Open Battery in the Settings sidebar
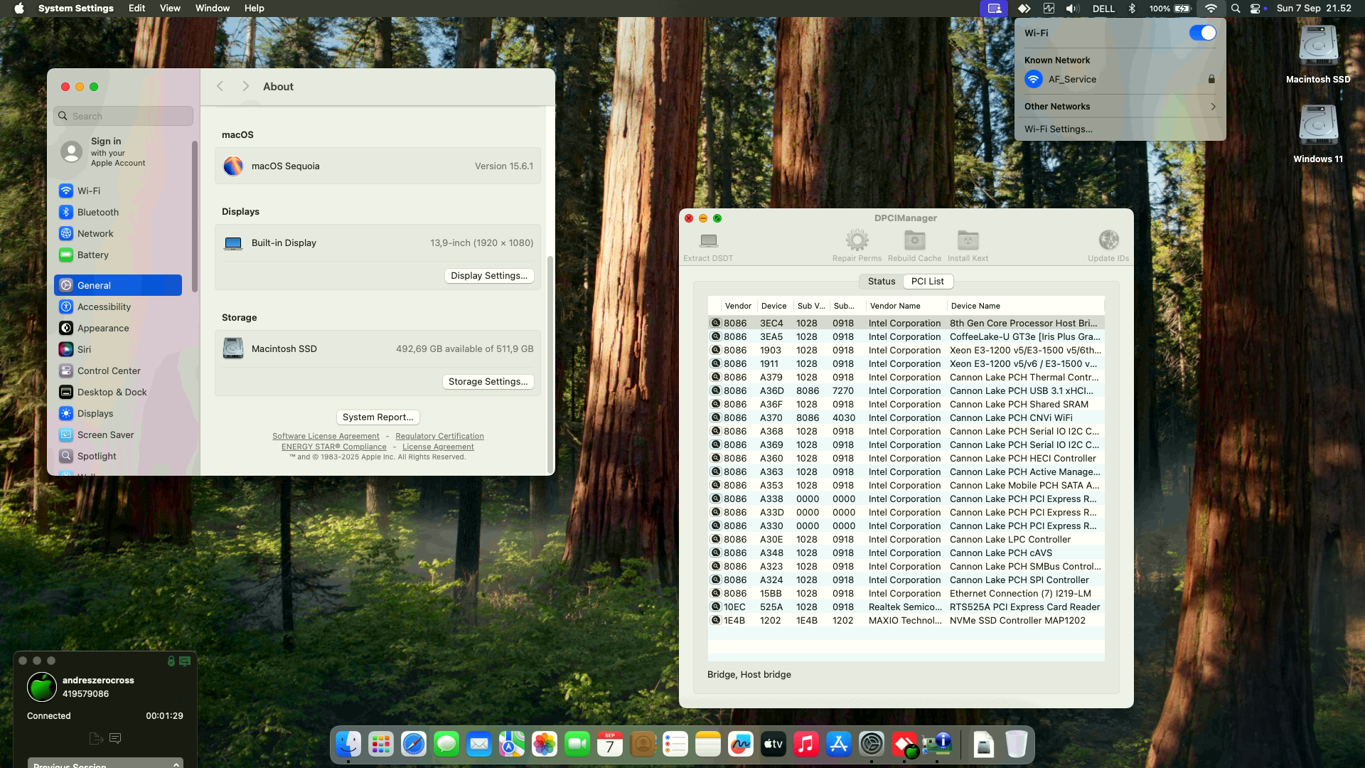The height and width of the screenshot is (768, 1365). pos(118,255)
